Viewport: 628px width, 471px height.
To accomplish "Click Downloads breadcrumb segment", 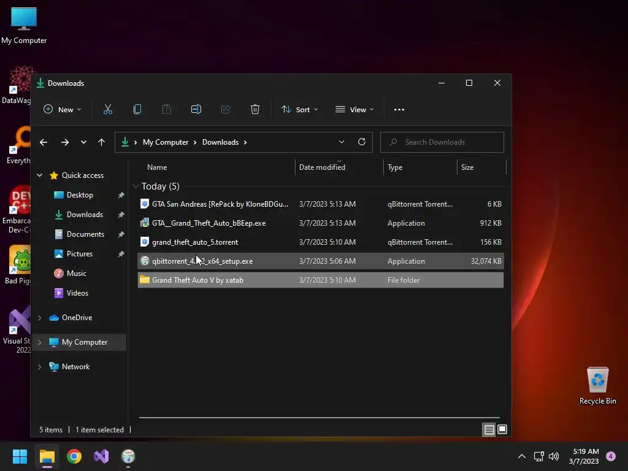I will pyautogui.click(x=220, y=142).
